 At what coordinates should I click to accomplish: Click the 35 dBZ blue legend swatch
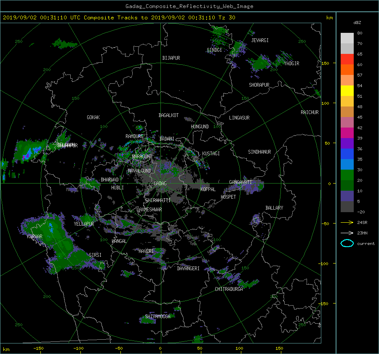347,164
